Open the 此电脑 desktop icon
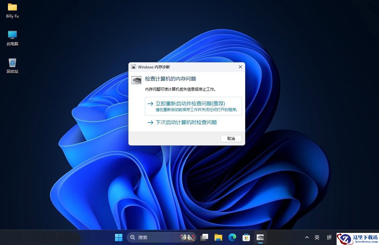 click(12, 38)
